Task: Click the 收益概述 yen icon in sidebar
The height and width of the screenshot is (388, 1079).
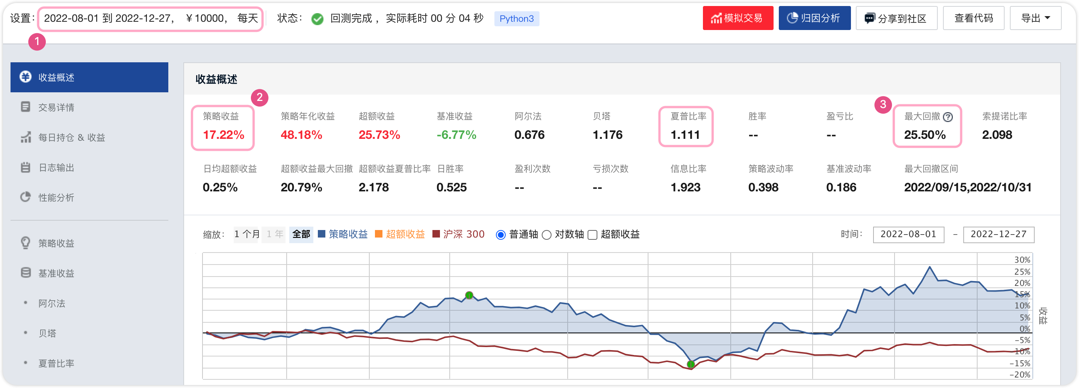Action: [26, 77]
